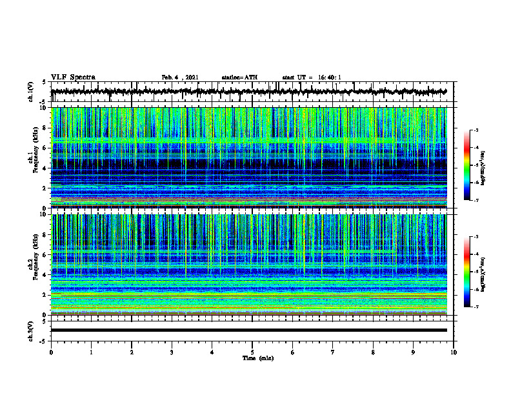The width and height of the screenshot is (511, 395).
Task: Click the ch.2 spectrogram color scale bar
Action: [466, 272]
